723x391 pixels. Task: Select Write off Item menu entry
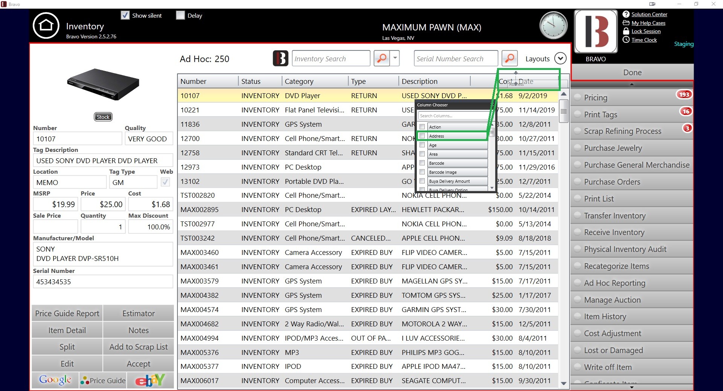click(x=632, y=367)
